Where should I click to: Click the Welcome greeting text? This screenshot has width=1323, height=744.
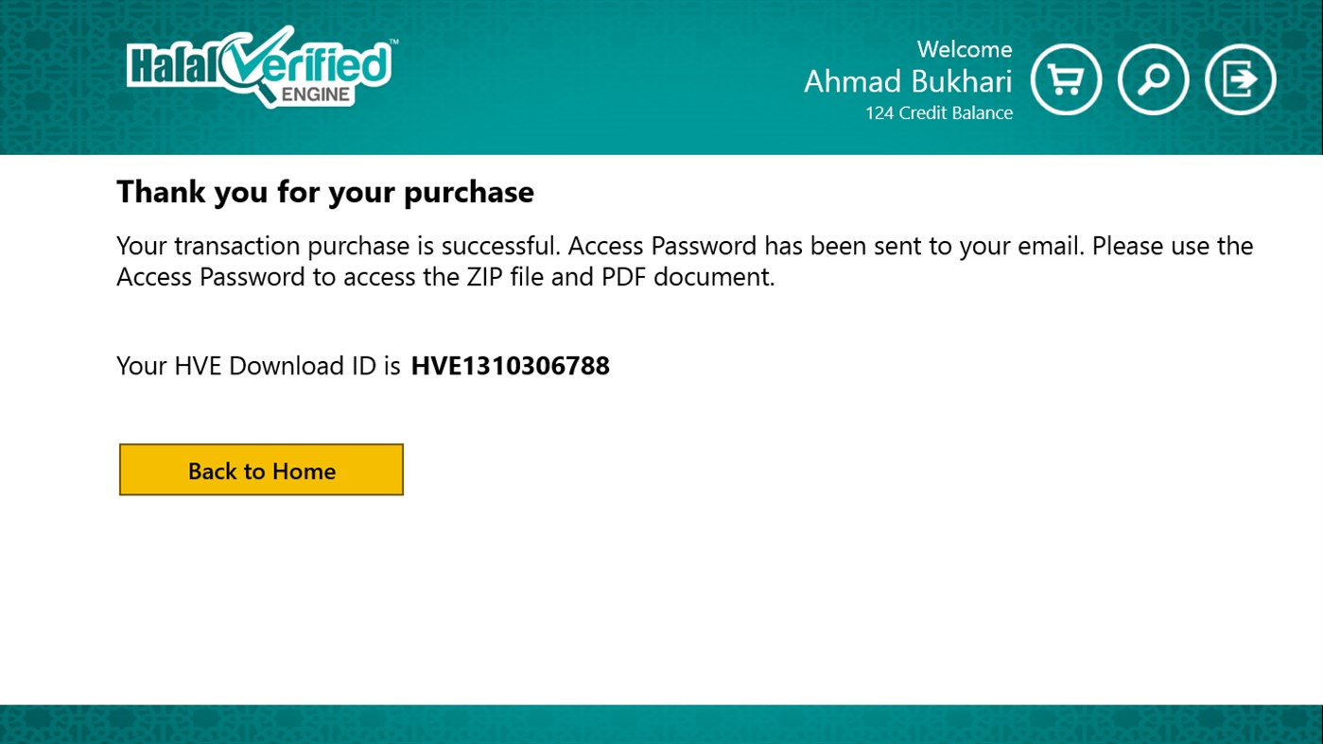click(x=964, y=49)
